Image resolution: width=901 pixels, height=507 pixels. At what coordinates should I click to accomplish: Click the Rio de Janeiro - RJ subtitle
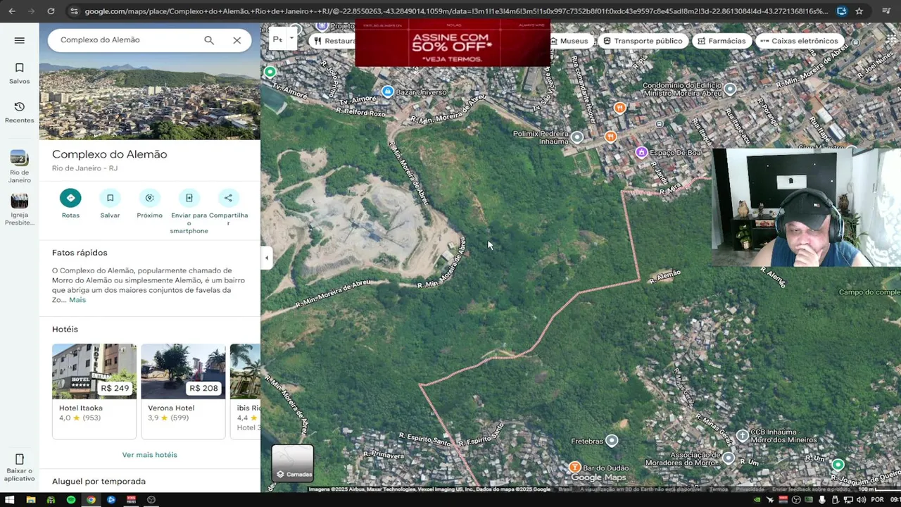[84, 168]
